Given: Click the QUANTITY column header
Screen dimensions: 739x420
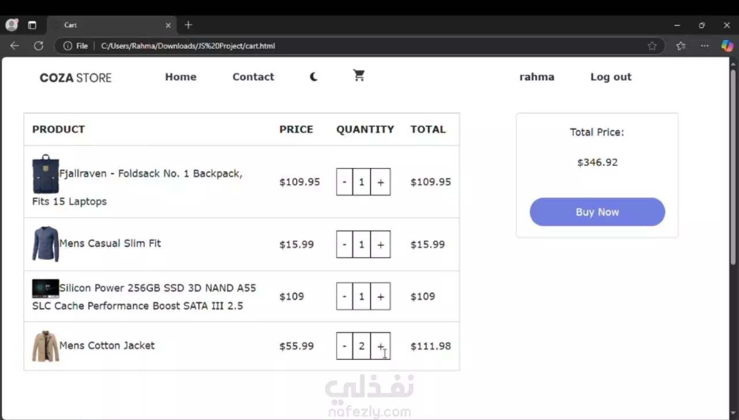Looking at the screenshot, I should pyautogui.click(x=365, y=129).
